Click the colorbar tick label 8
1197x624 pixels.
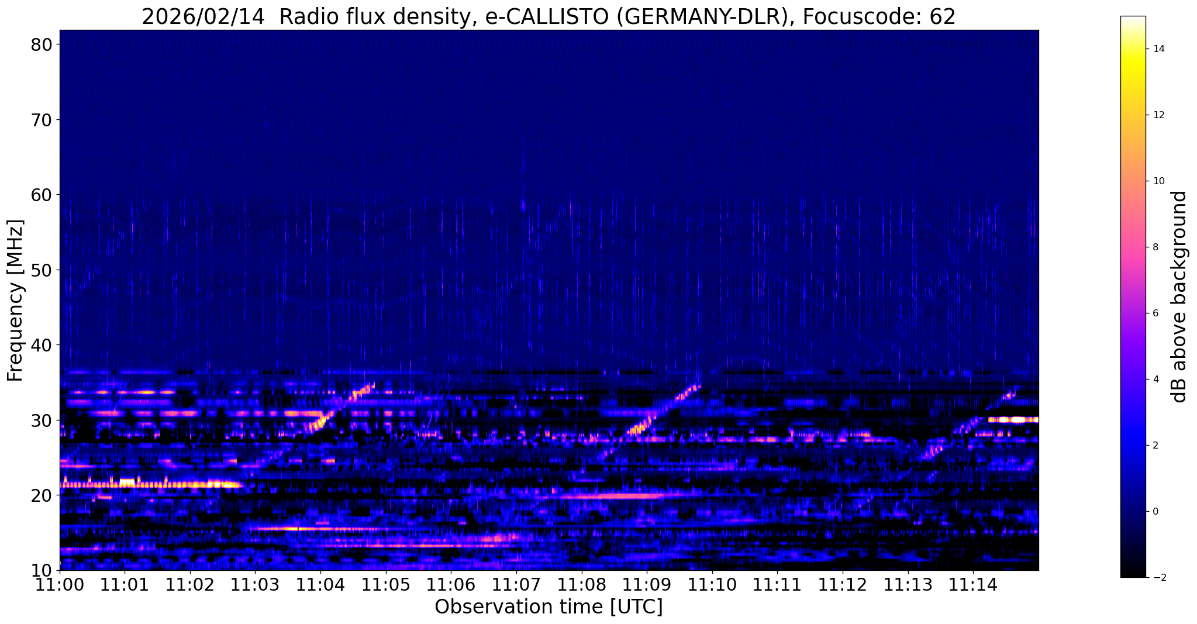click(1155, 247)
